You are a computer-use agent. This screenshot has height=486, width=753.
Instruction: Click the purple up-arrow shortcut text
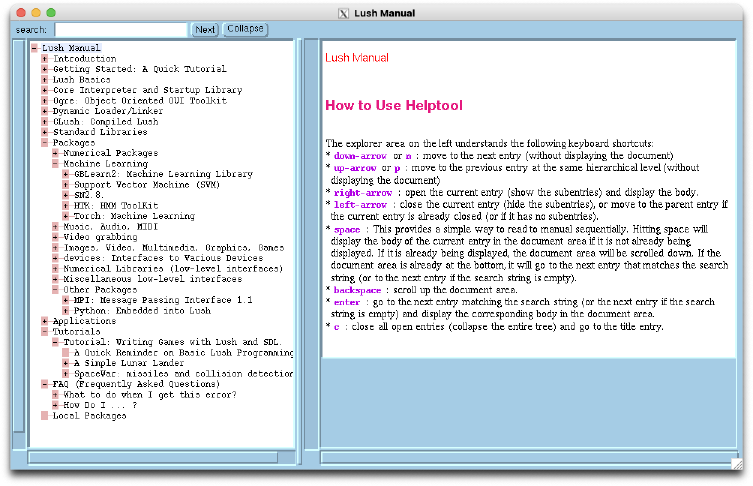(x=355, y=168)
